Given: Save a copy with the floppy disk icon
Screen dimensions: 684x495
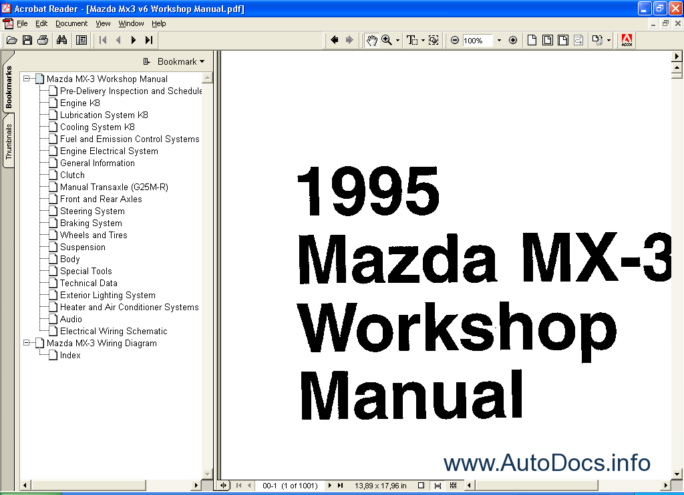Looking at the screenshot, I should (27, 41).
